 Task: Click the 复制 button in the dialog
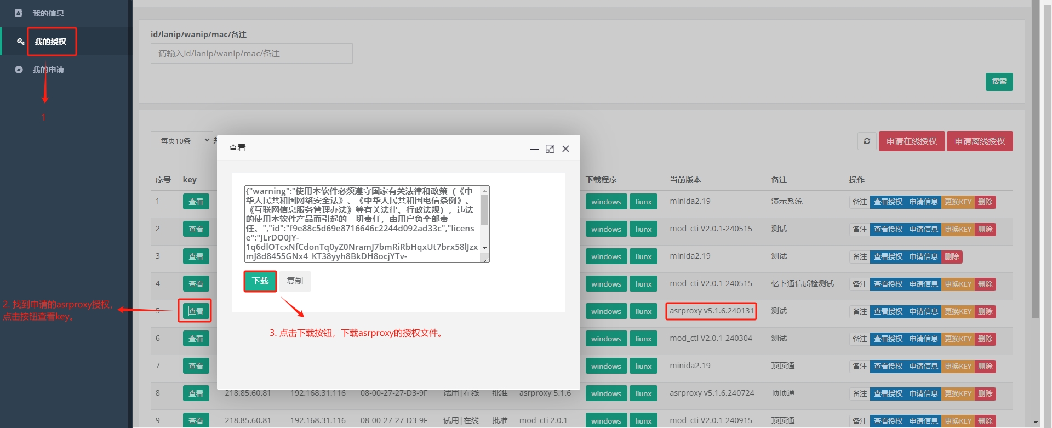(295, 281)
